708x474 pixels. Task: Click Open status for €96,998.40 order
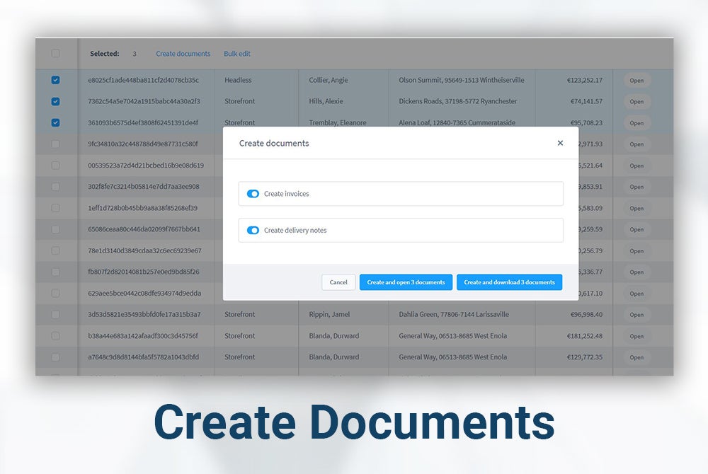(636, 314)
